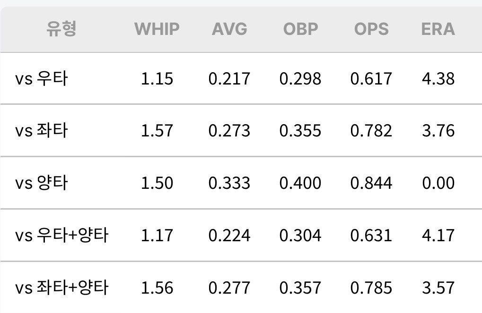
Task: Click the 4.38 ERA value for vs 우타
Action: (438, 78)
